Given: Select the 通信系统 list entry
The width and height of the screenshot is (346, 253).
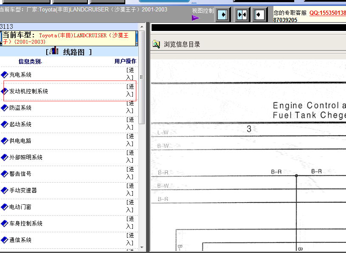Looking at the screenshot, I should (20, 240).
